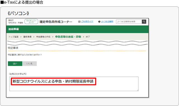Click the question mark icon beside よくある質問

[99, 22]
